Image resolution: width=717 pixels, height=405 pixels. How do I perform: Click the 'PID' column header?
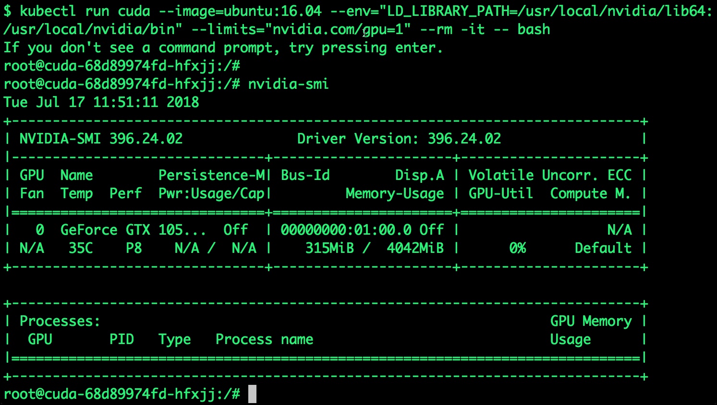pos(122,339)
